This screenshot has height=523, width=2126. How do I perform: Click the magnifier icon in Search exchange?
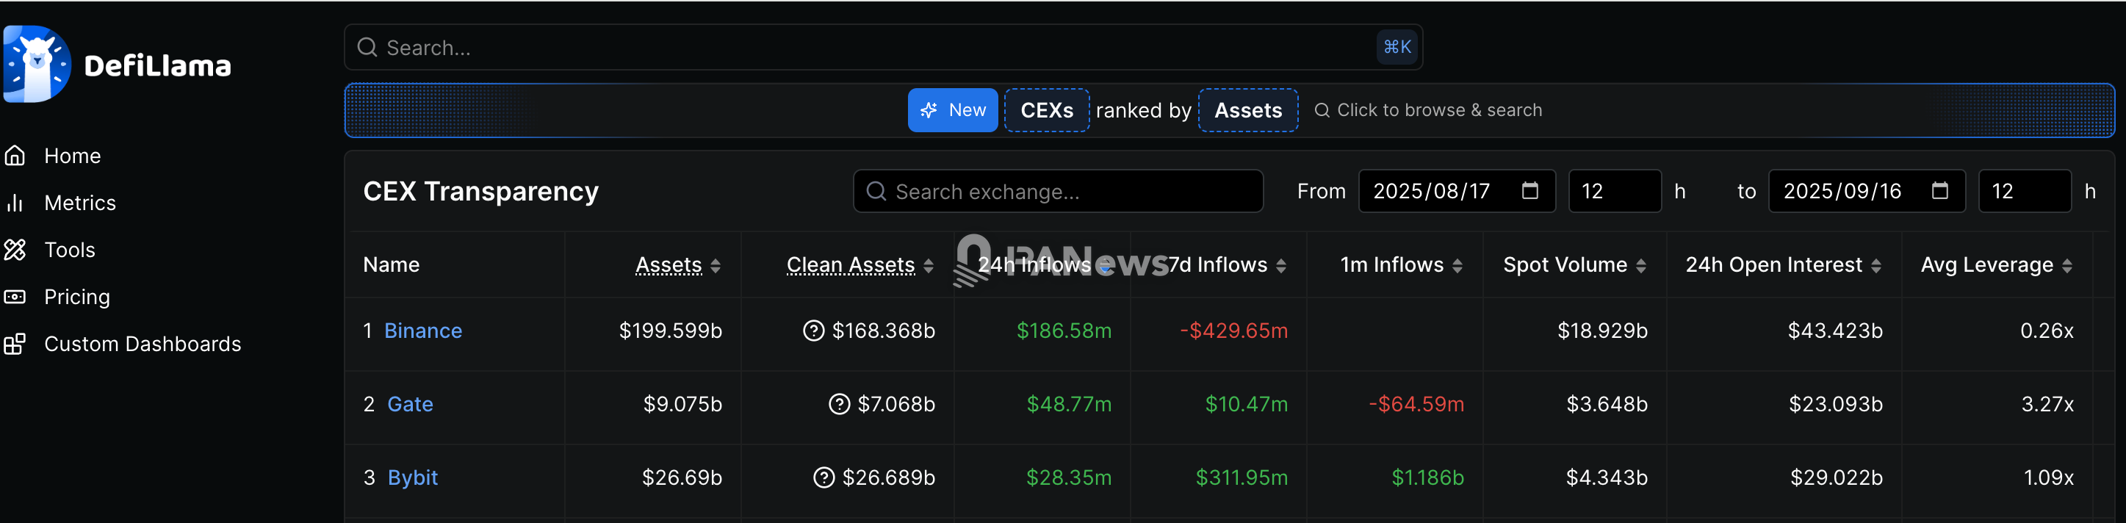pos(876,192)
